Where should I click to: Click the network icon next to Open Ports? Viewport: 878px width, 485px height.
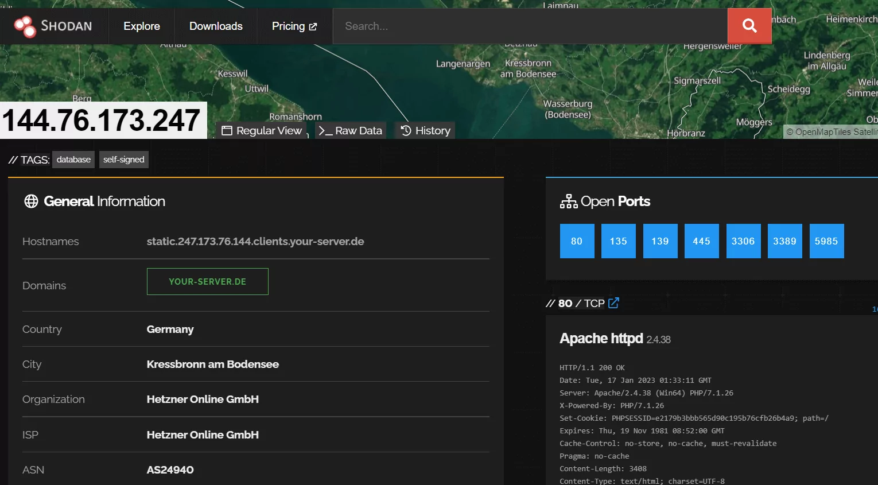568,201
